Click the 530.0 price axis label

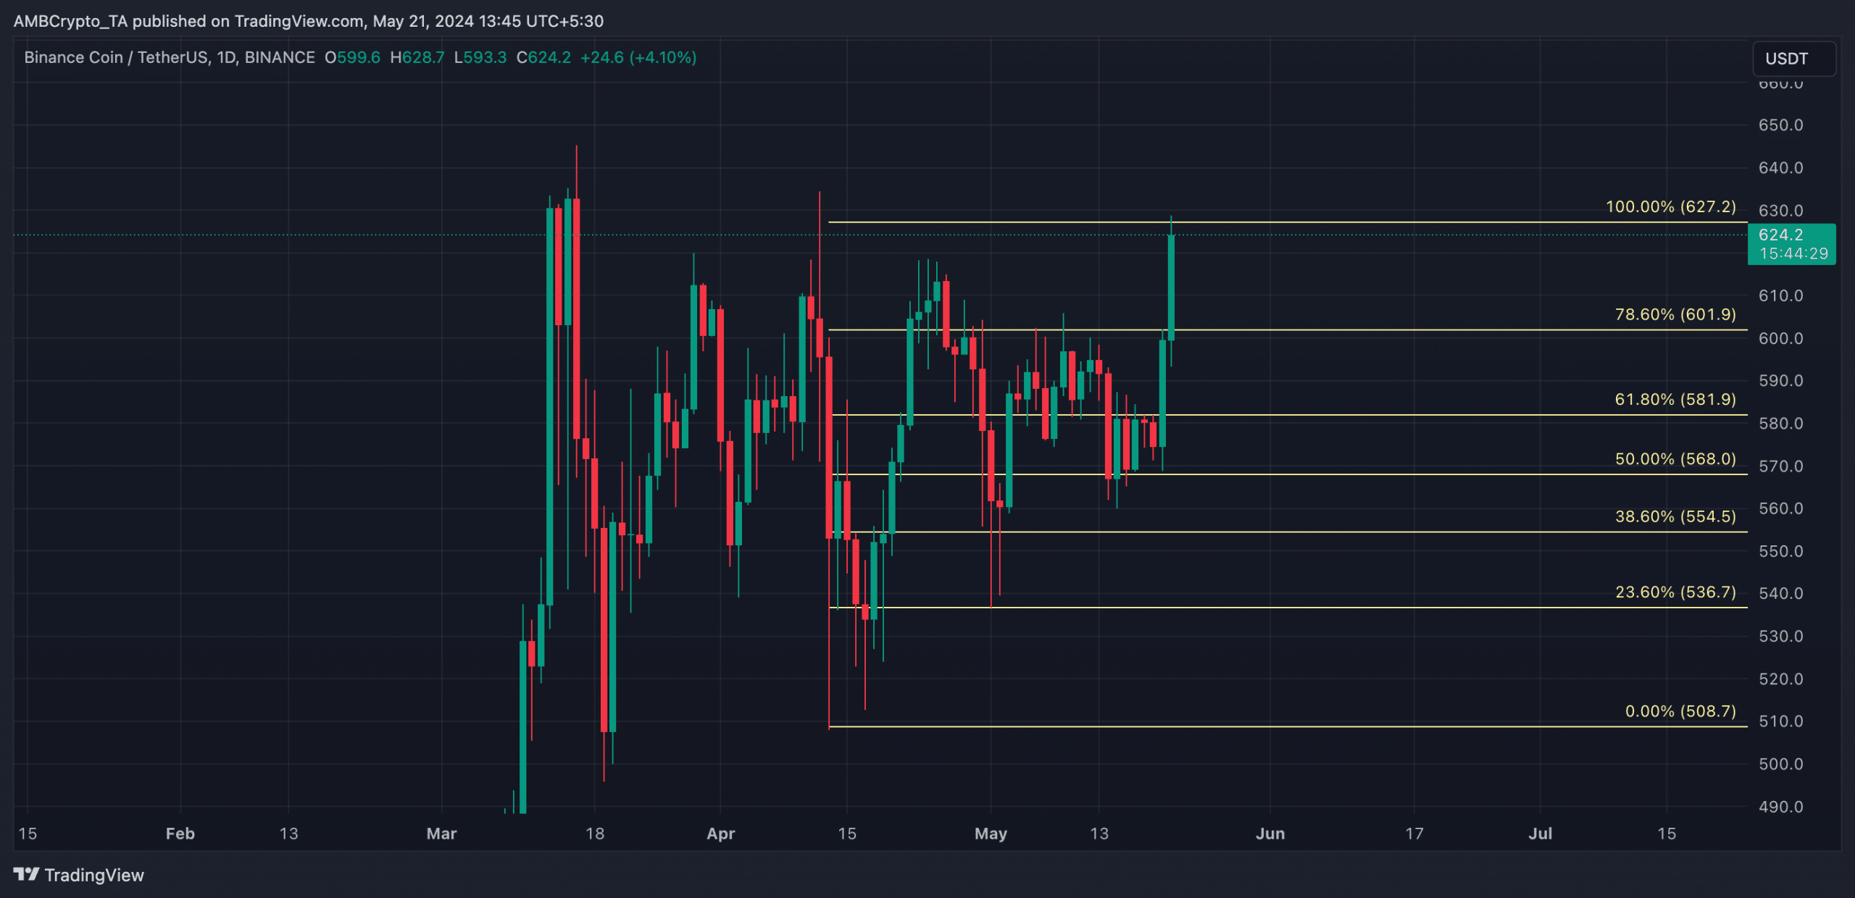(1781, 636)
